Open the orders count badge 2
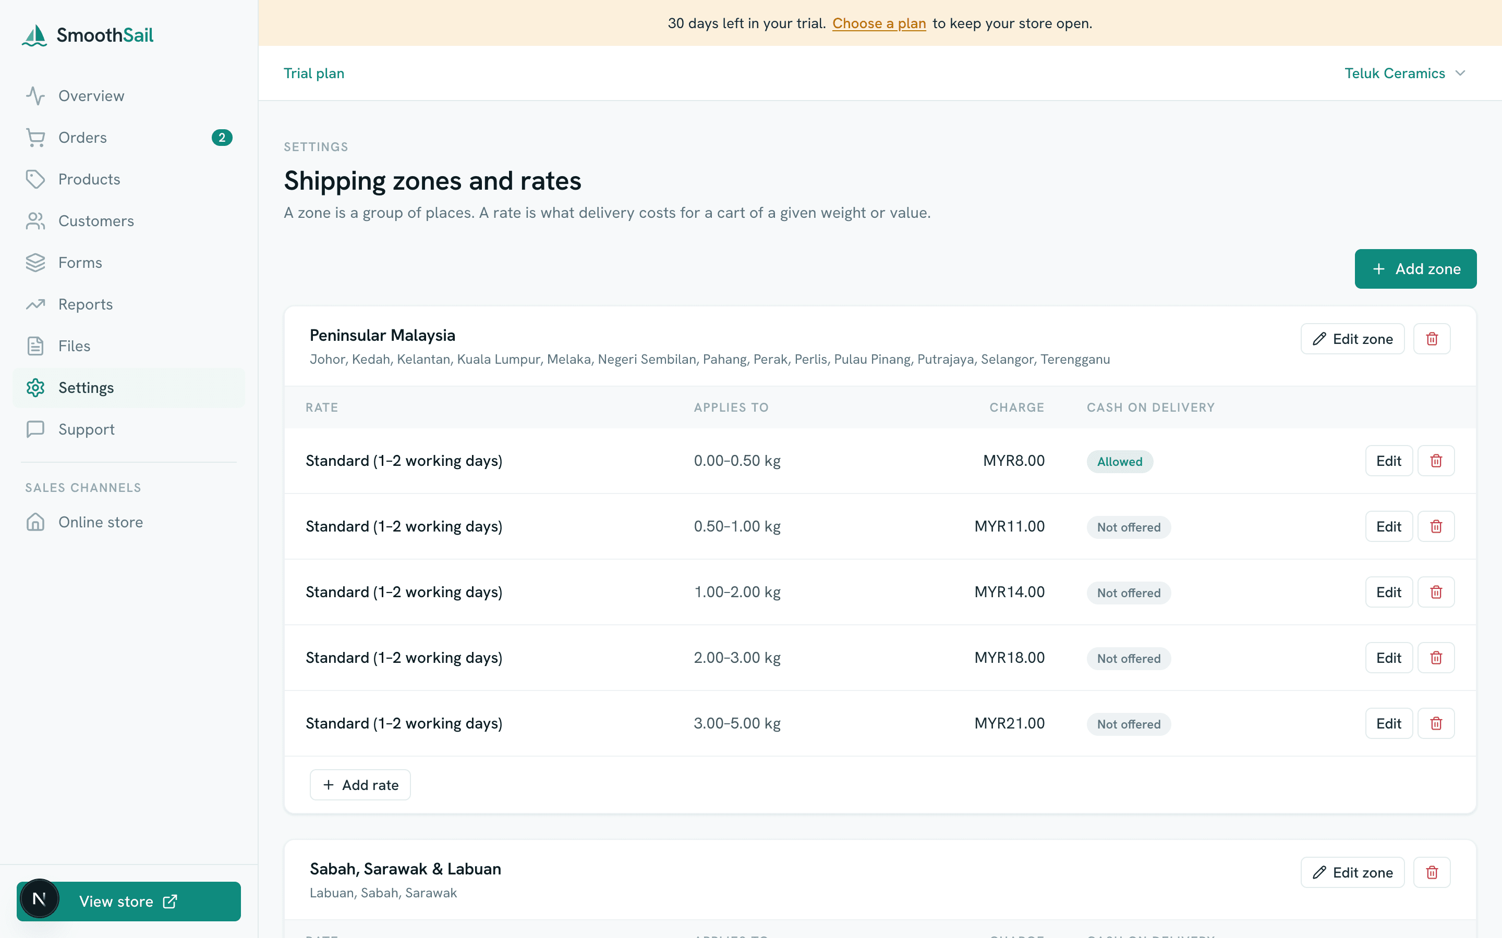The height and width of the screenshot is (938, 1502). [222, 138]
